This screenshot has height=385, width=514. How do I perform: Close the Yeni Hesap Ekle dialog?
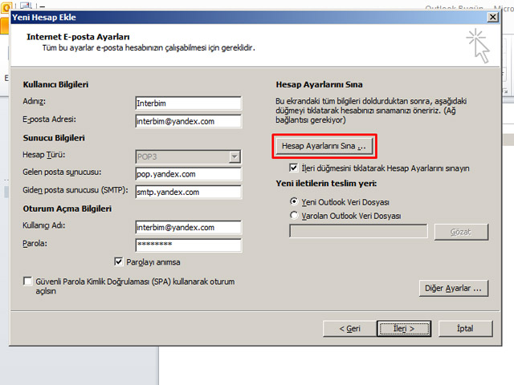click(491, 17)
